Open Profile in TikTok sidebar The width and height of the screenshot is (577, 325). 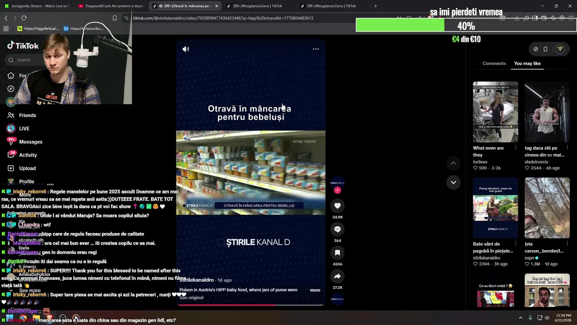pos(21,181)
